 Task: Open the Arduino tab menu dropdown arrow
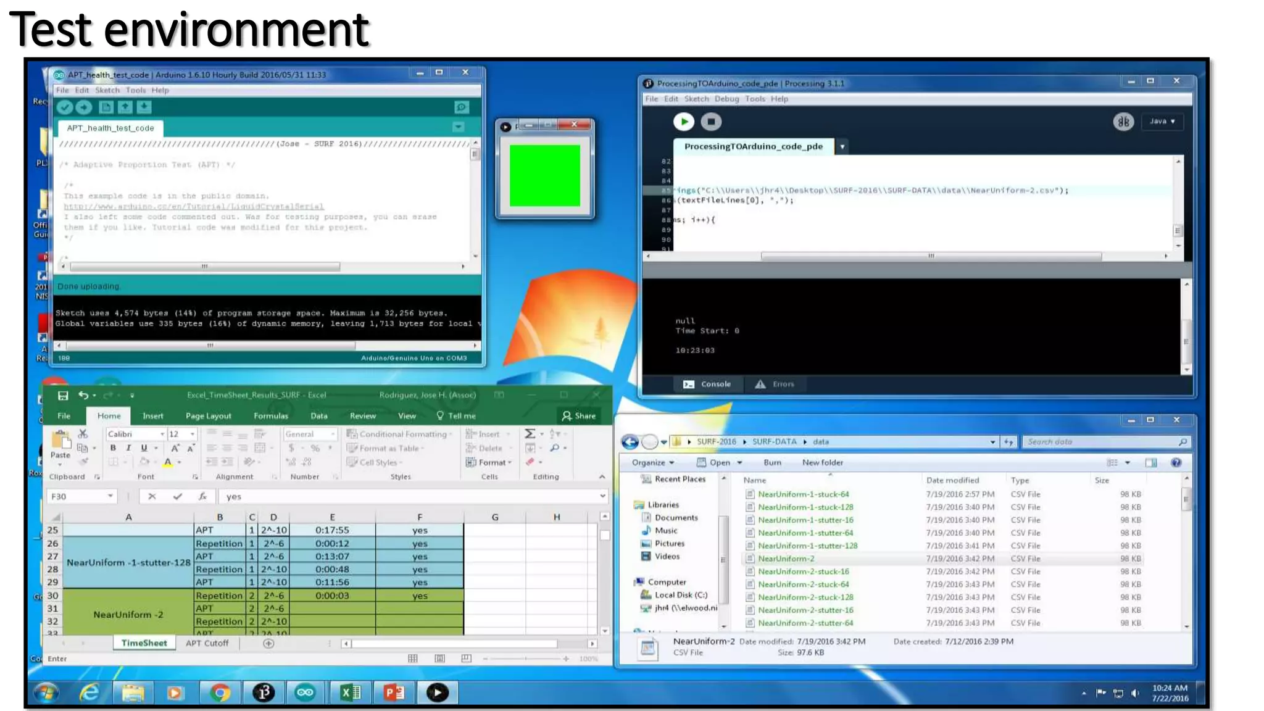click(458, 127)
